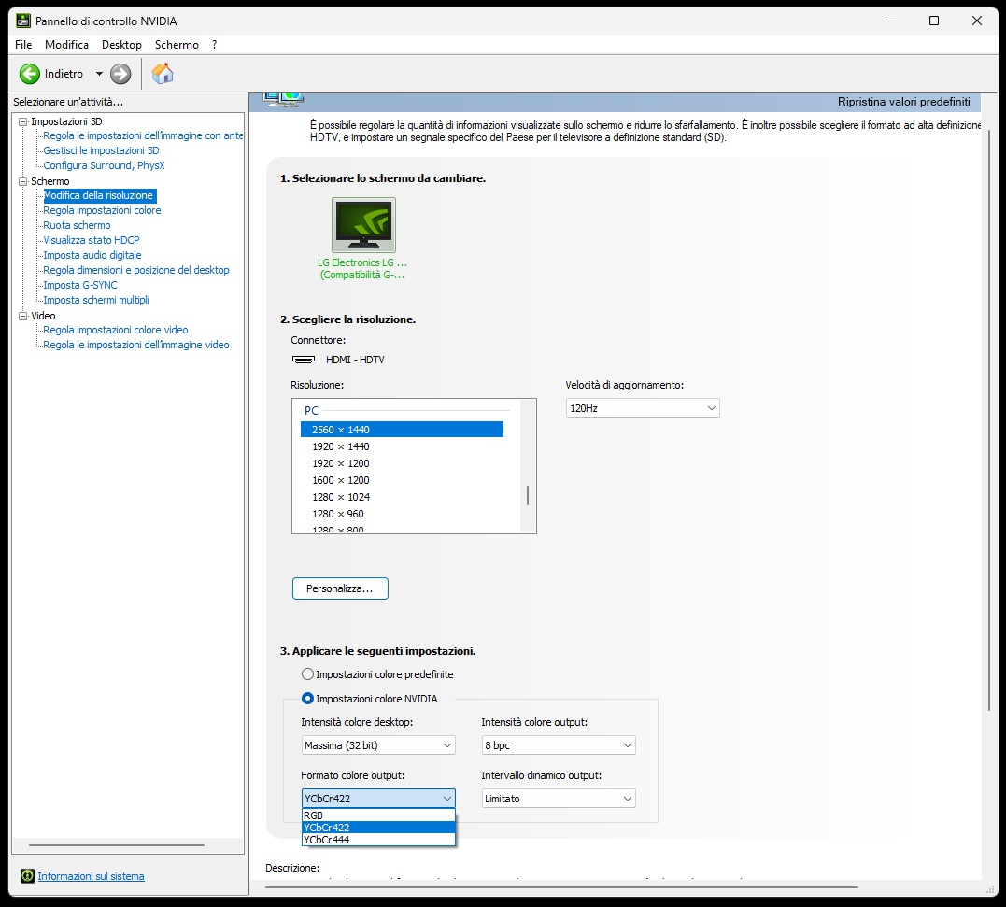The width and height of the screenshot is (1006, 907).
Task: Open Informazioni sul sistema link
Action: click(x=92, y=876)
